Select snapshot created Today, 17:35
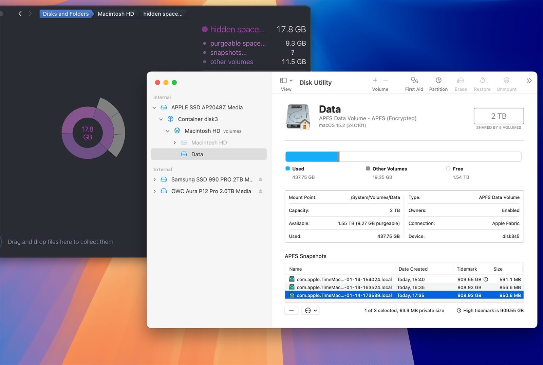Viewport: 543px width, 365px height. point(404,295)
